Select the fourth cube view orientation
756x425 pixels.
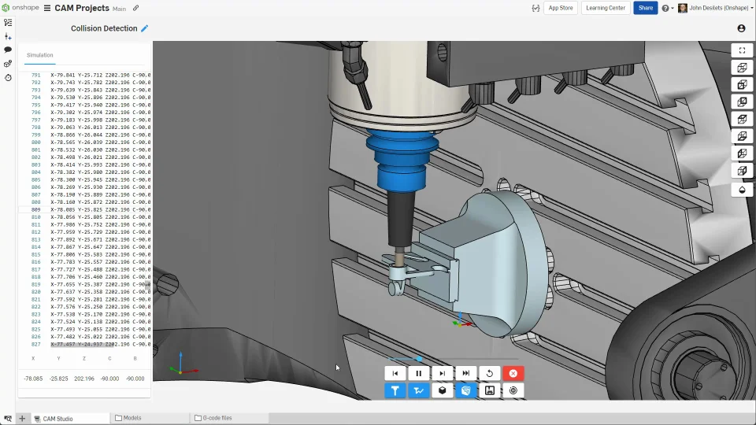742,119
